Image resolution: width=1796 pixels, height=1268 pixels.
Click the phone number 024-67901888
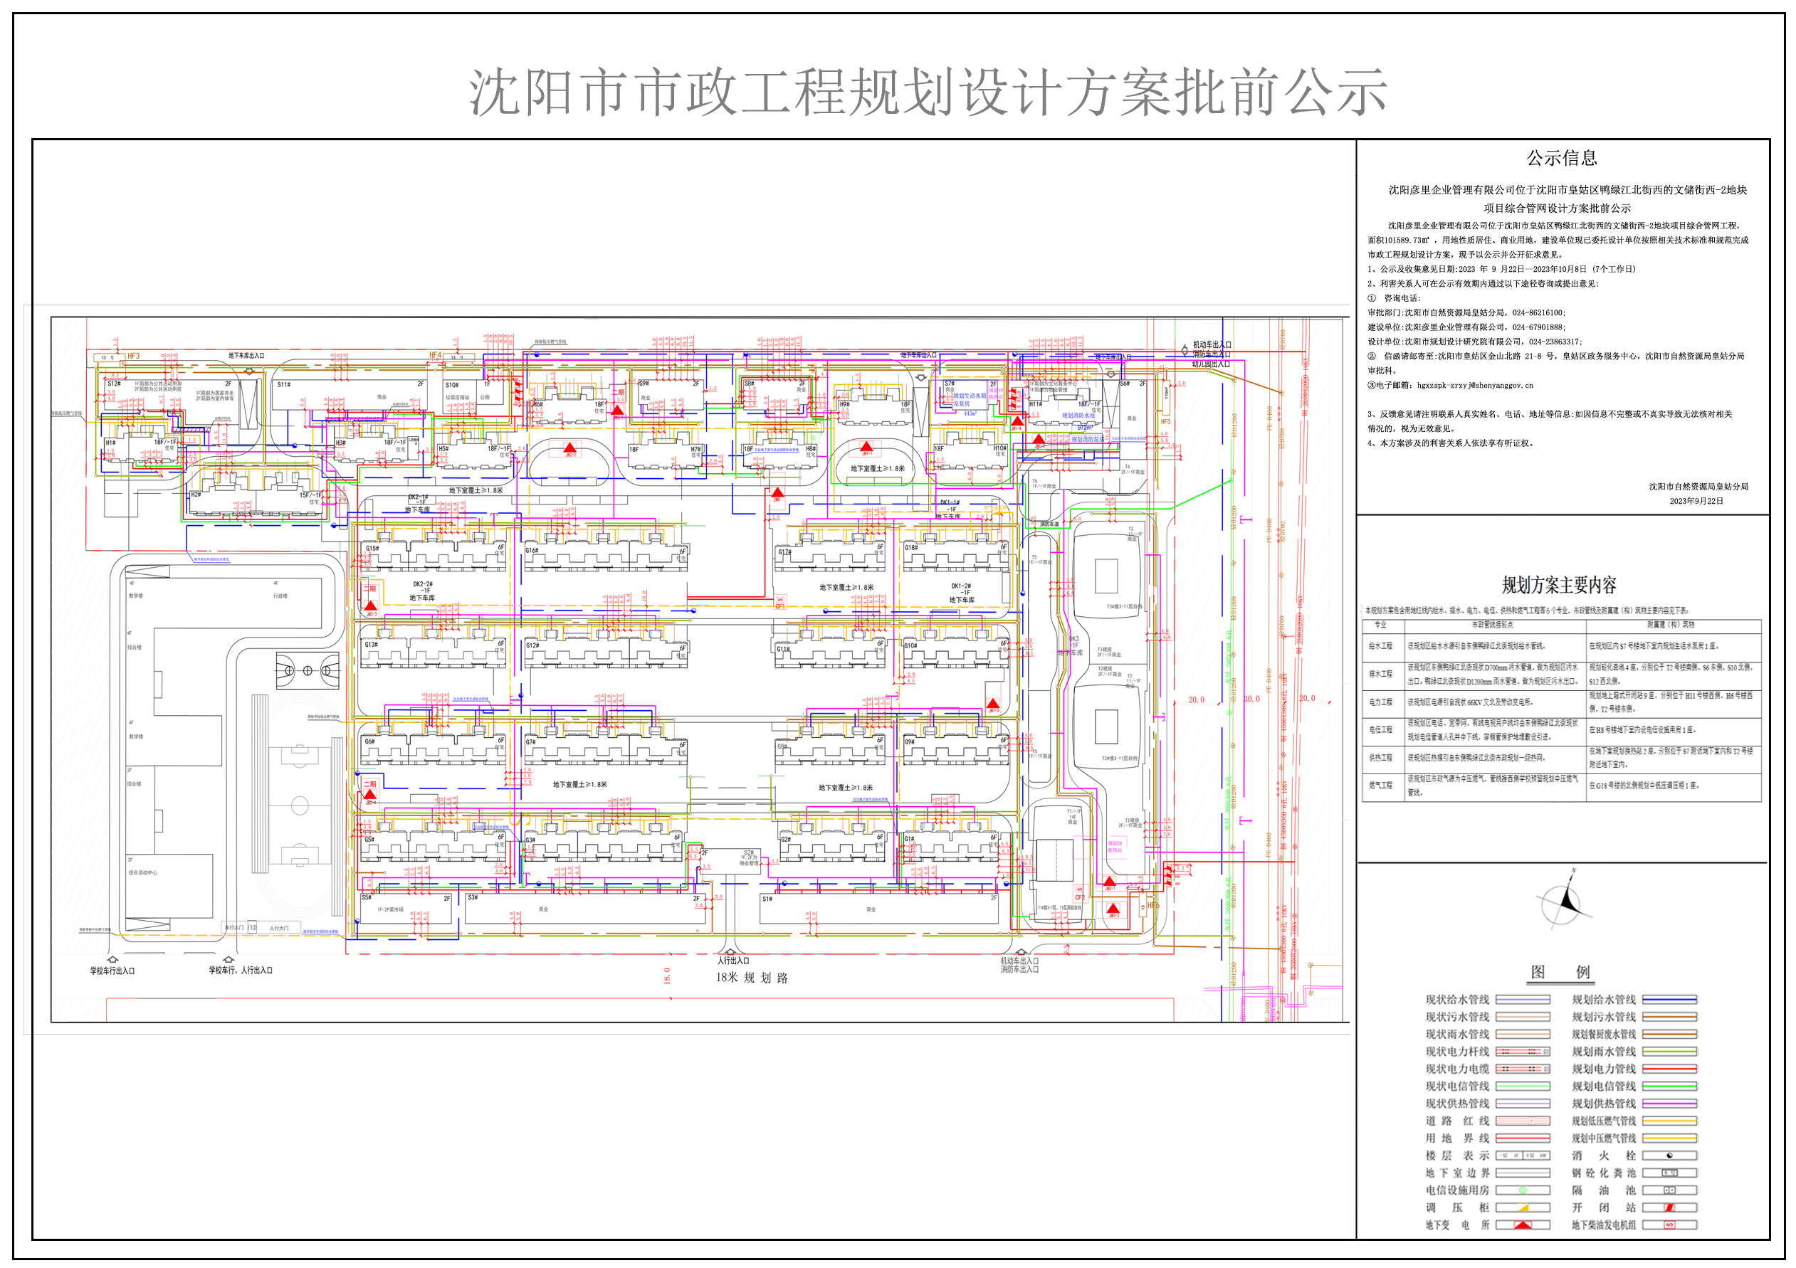coord(1538,327)
